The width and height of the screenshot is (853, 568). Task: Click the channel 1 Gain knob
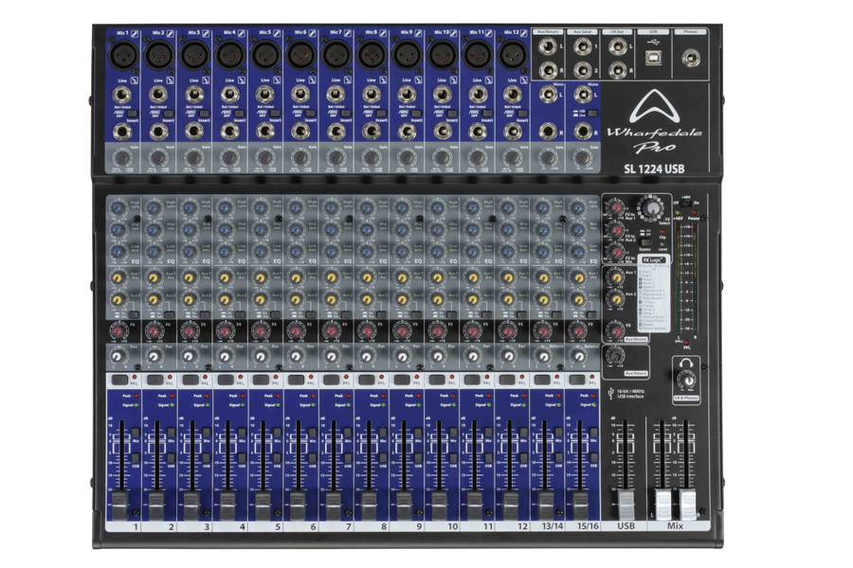[x=123, y=158]
